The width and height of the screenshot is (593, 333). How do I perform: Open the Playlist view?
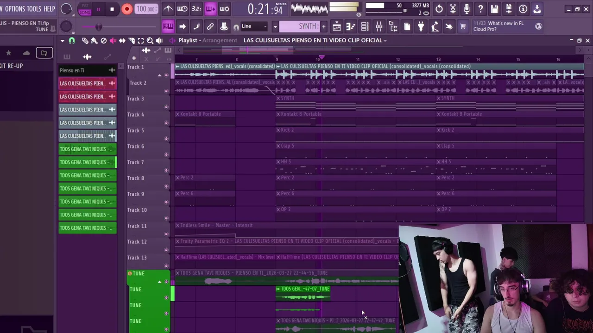(337, 27)
